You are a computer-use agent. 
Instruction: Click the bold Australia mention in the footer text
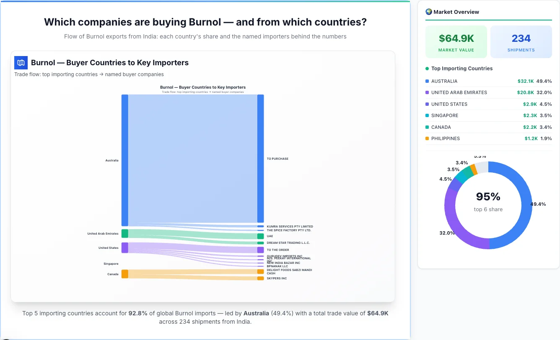coord(256,313)
